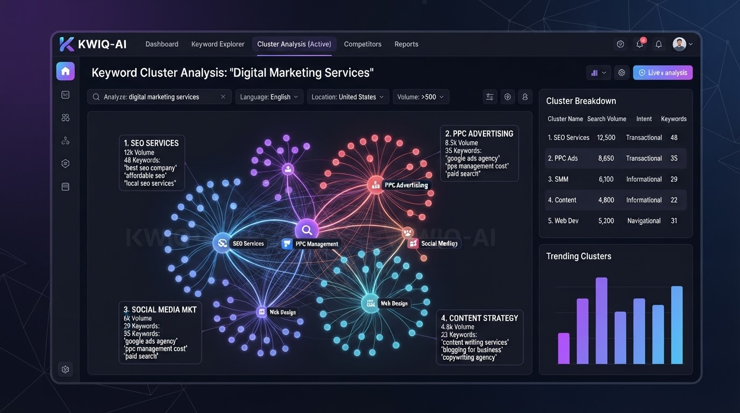The width and height of the screenshot is (740, 413).
Task: Click the "1. SEO SERVICES" info card
Action: click(x=152, y=162)
